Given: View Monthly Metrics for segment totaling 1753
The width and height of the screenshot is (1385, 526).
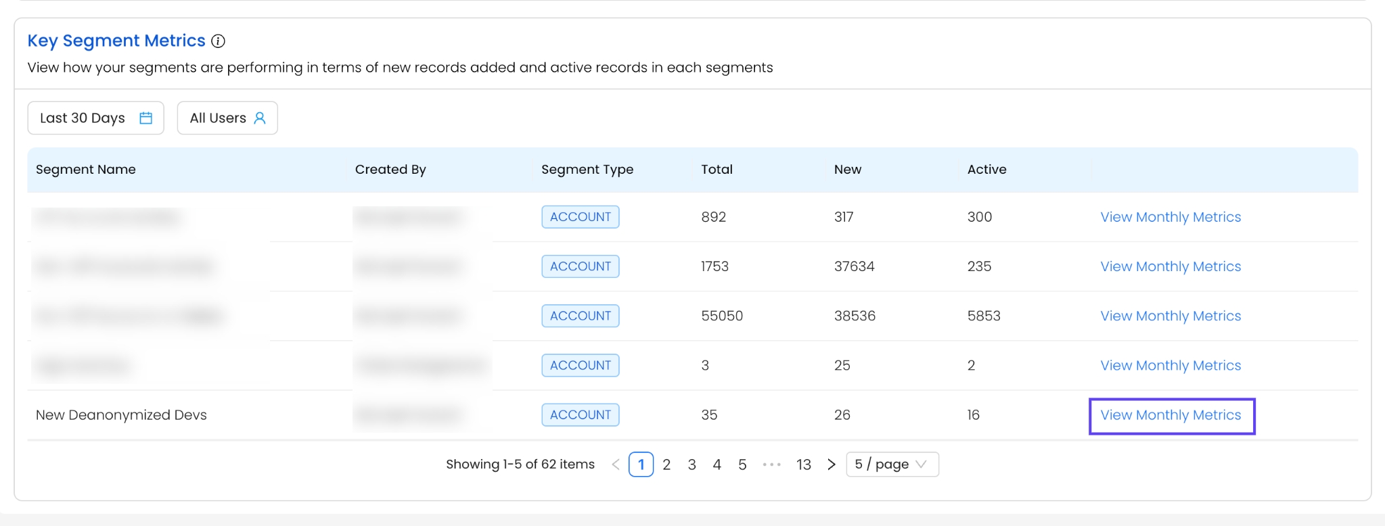Looking at the screenshot, I should 1171,266.
